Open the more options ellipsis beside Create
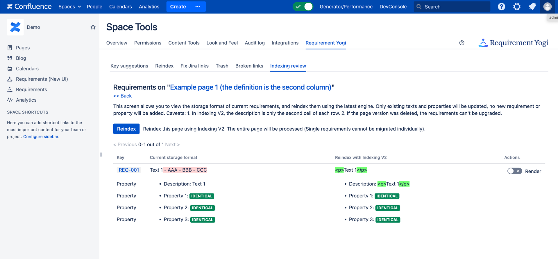Viewport: 558px width, 259px height. click(198, 7)
